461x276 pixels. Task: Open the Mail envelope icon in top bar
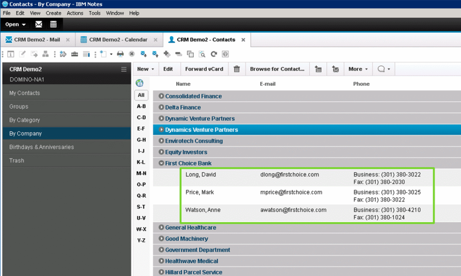[39, 24]
